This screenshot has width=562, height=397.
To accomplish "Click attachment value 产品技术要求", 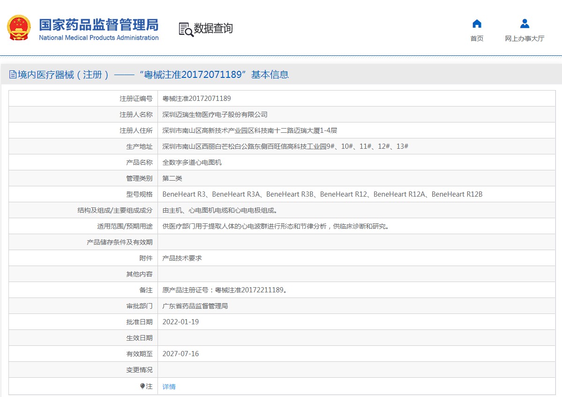I will click(x=182, y=258).
